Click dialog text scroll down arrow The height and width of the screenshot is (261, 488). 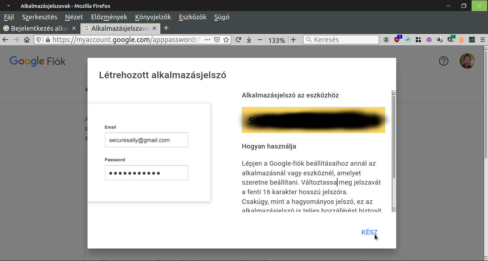click(x=394, y=210)
